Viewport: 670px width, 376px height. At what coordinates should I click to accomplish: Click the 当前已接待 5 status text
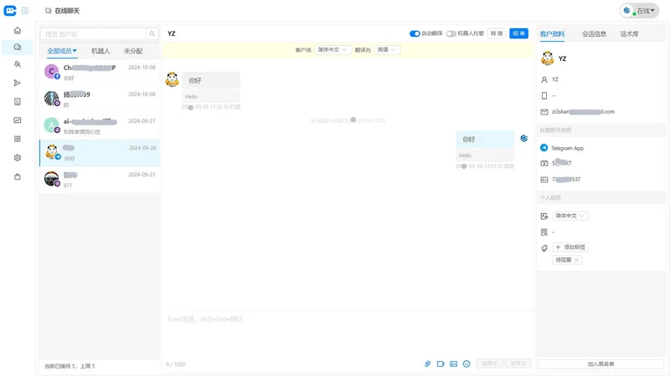coord(70,366)
